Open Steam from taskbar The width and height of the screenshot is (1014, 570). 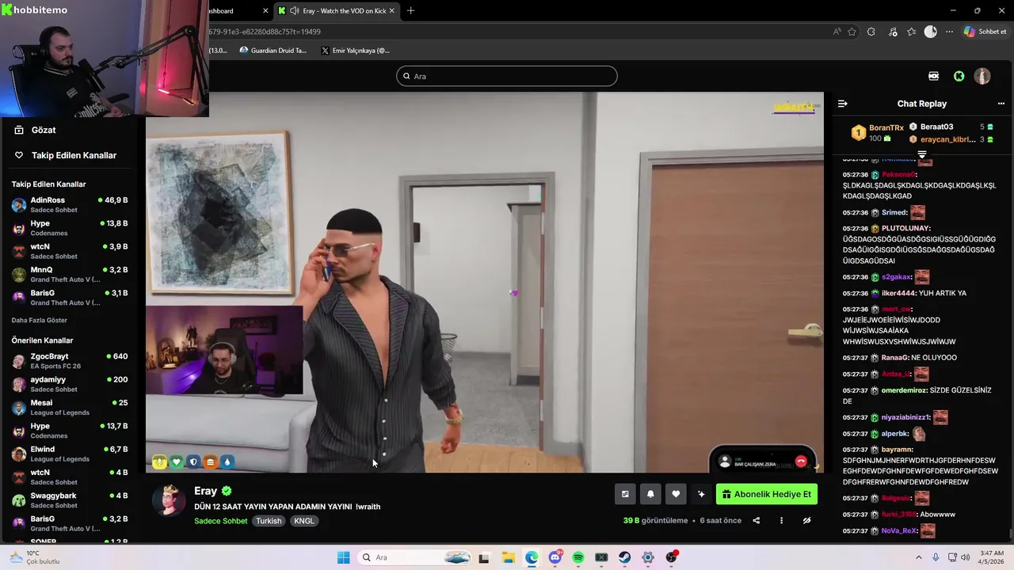tap(625, 557)
